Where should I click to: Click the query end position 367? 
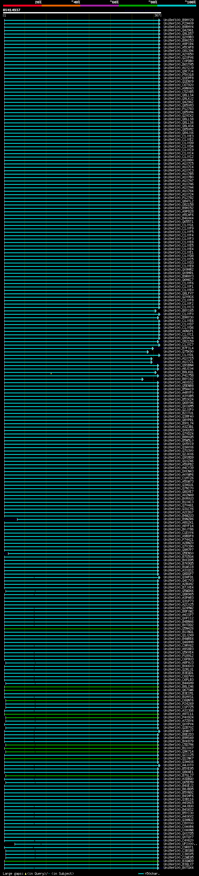point(157,15)
